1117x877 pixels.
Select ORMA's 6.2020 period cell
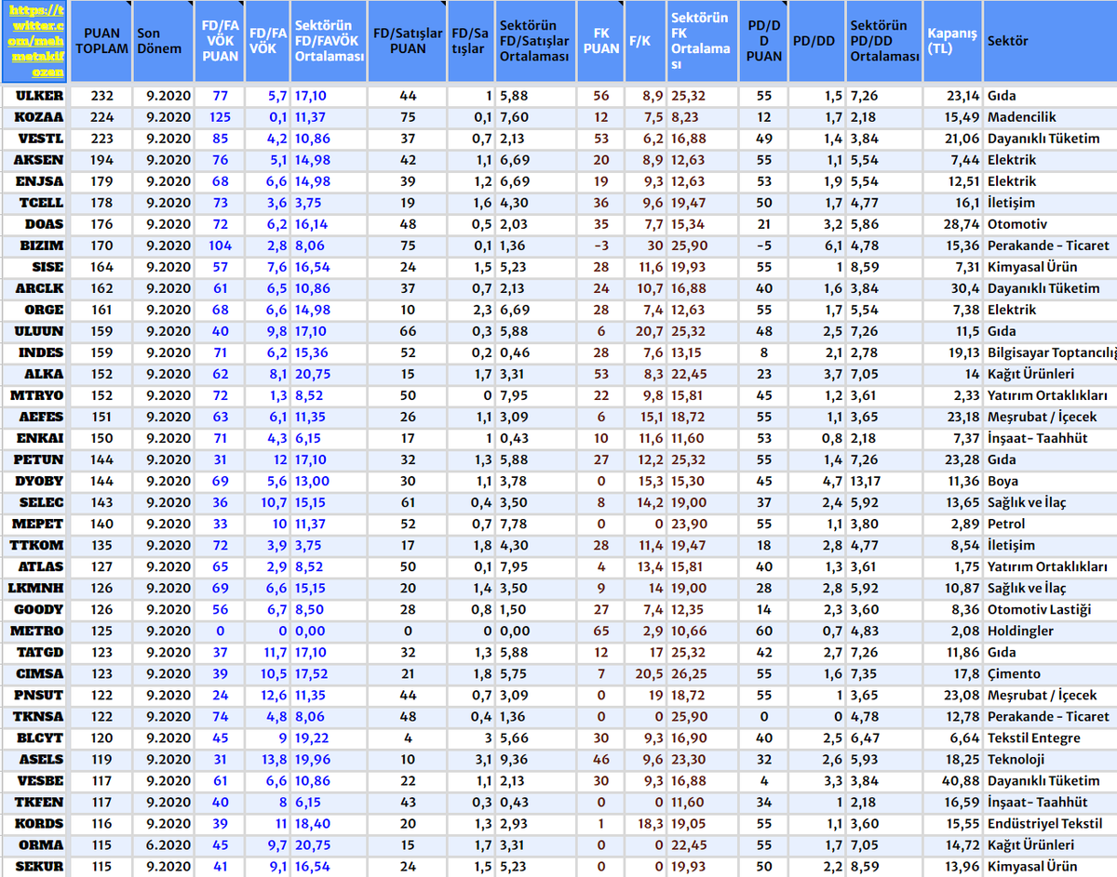point(163,844)
